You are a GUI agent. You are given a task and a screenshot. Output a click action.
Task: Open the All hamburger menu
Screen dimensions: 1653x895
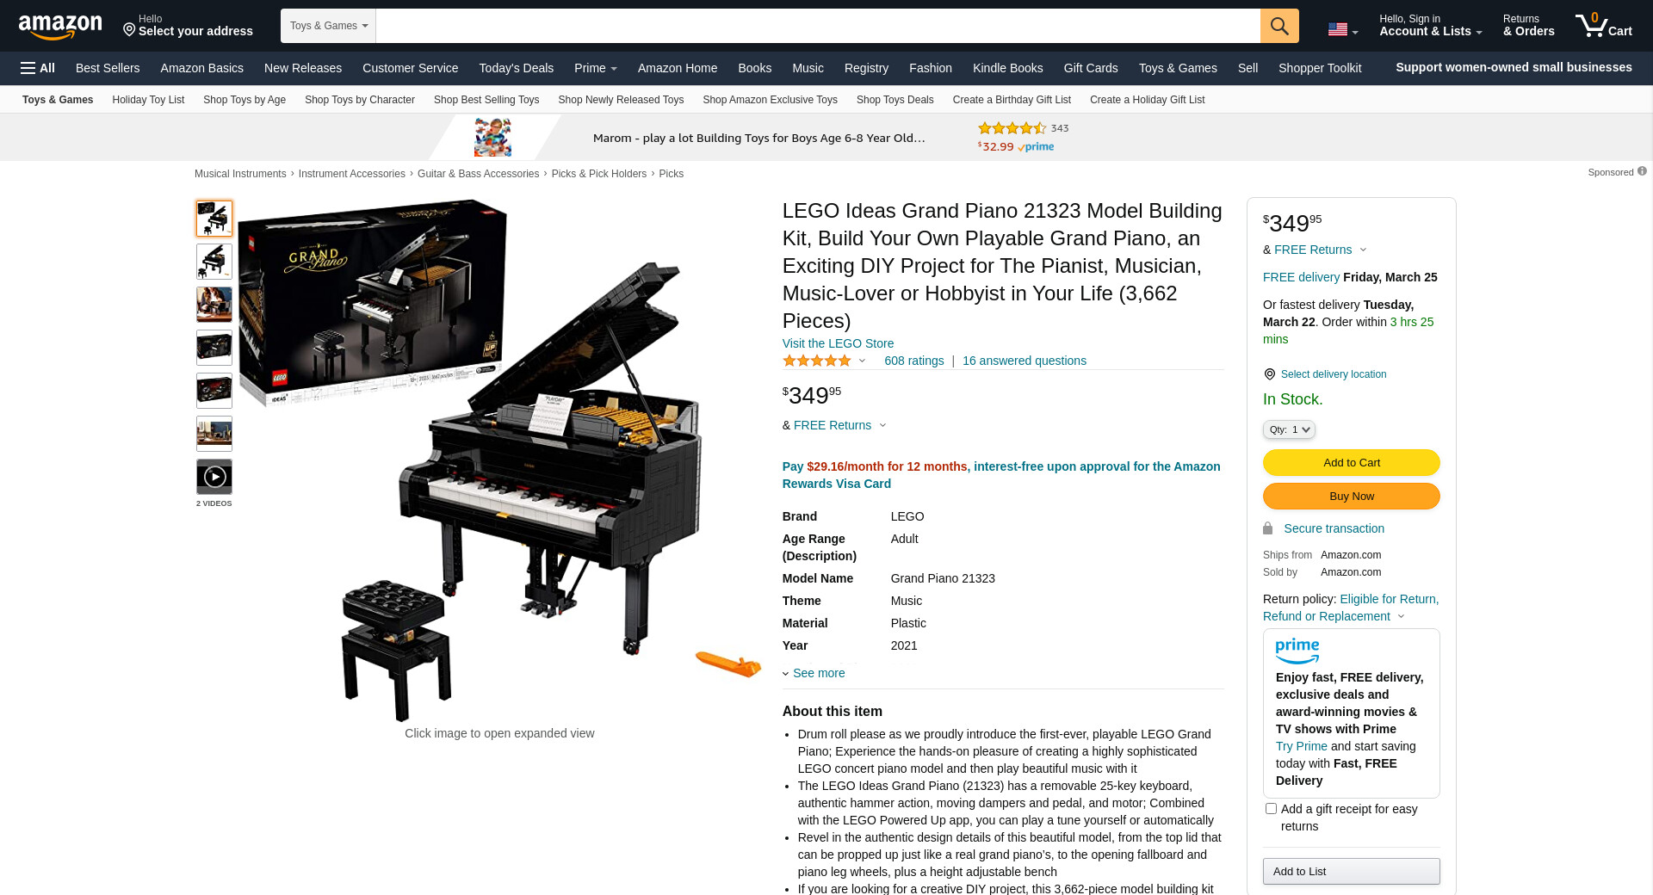click(x=38, y=68)
